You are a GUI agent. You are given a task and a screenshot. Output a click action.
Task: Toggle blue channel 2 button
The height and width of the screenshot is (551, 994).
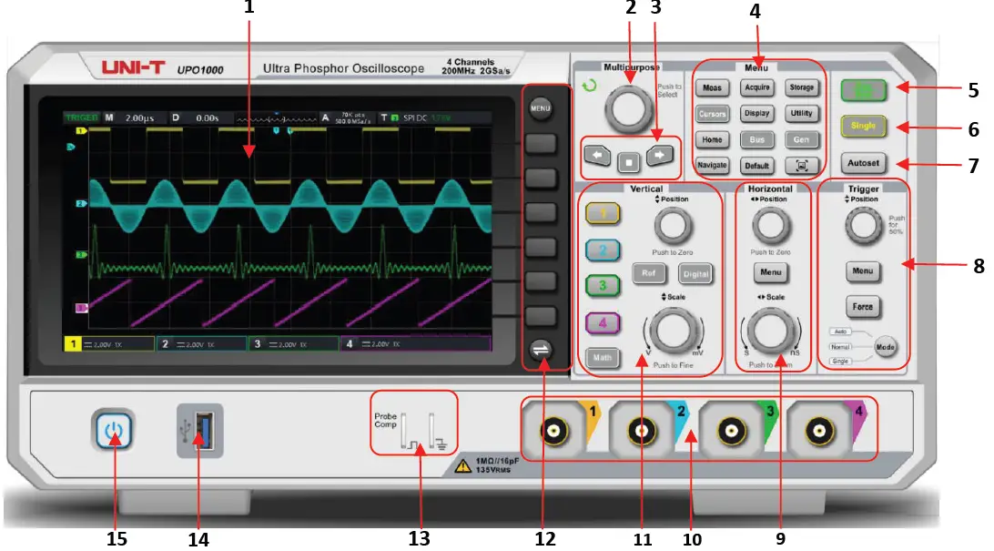[602, 250]
